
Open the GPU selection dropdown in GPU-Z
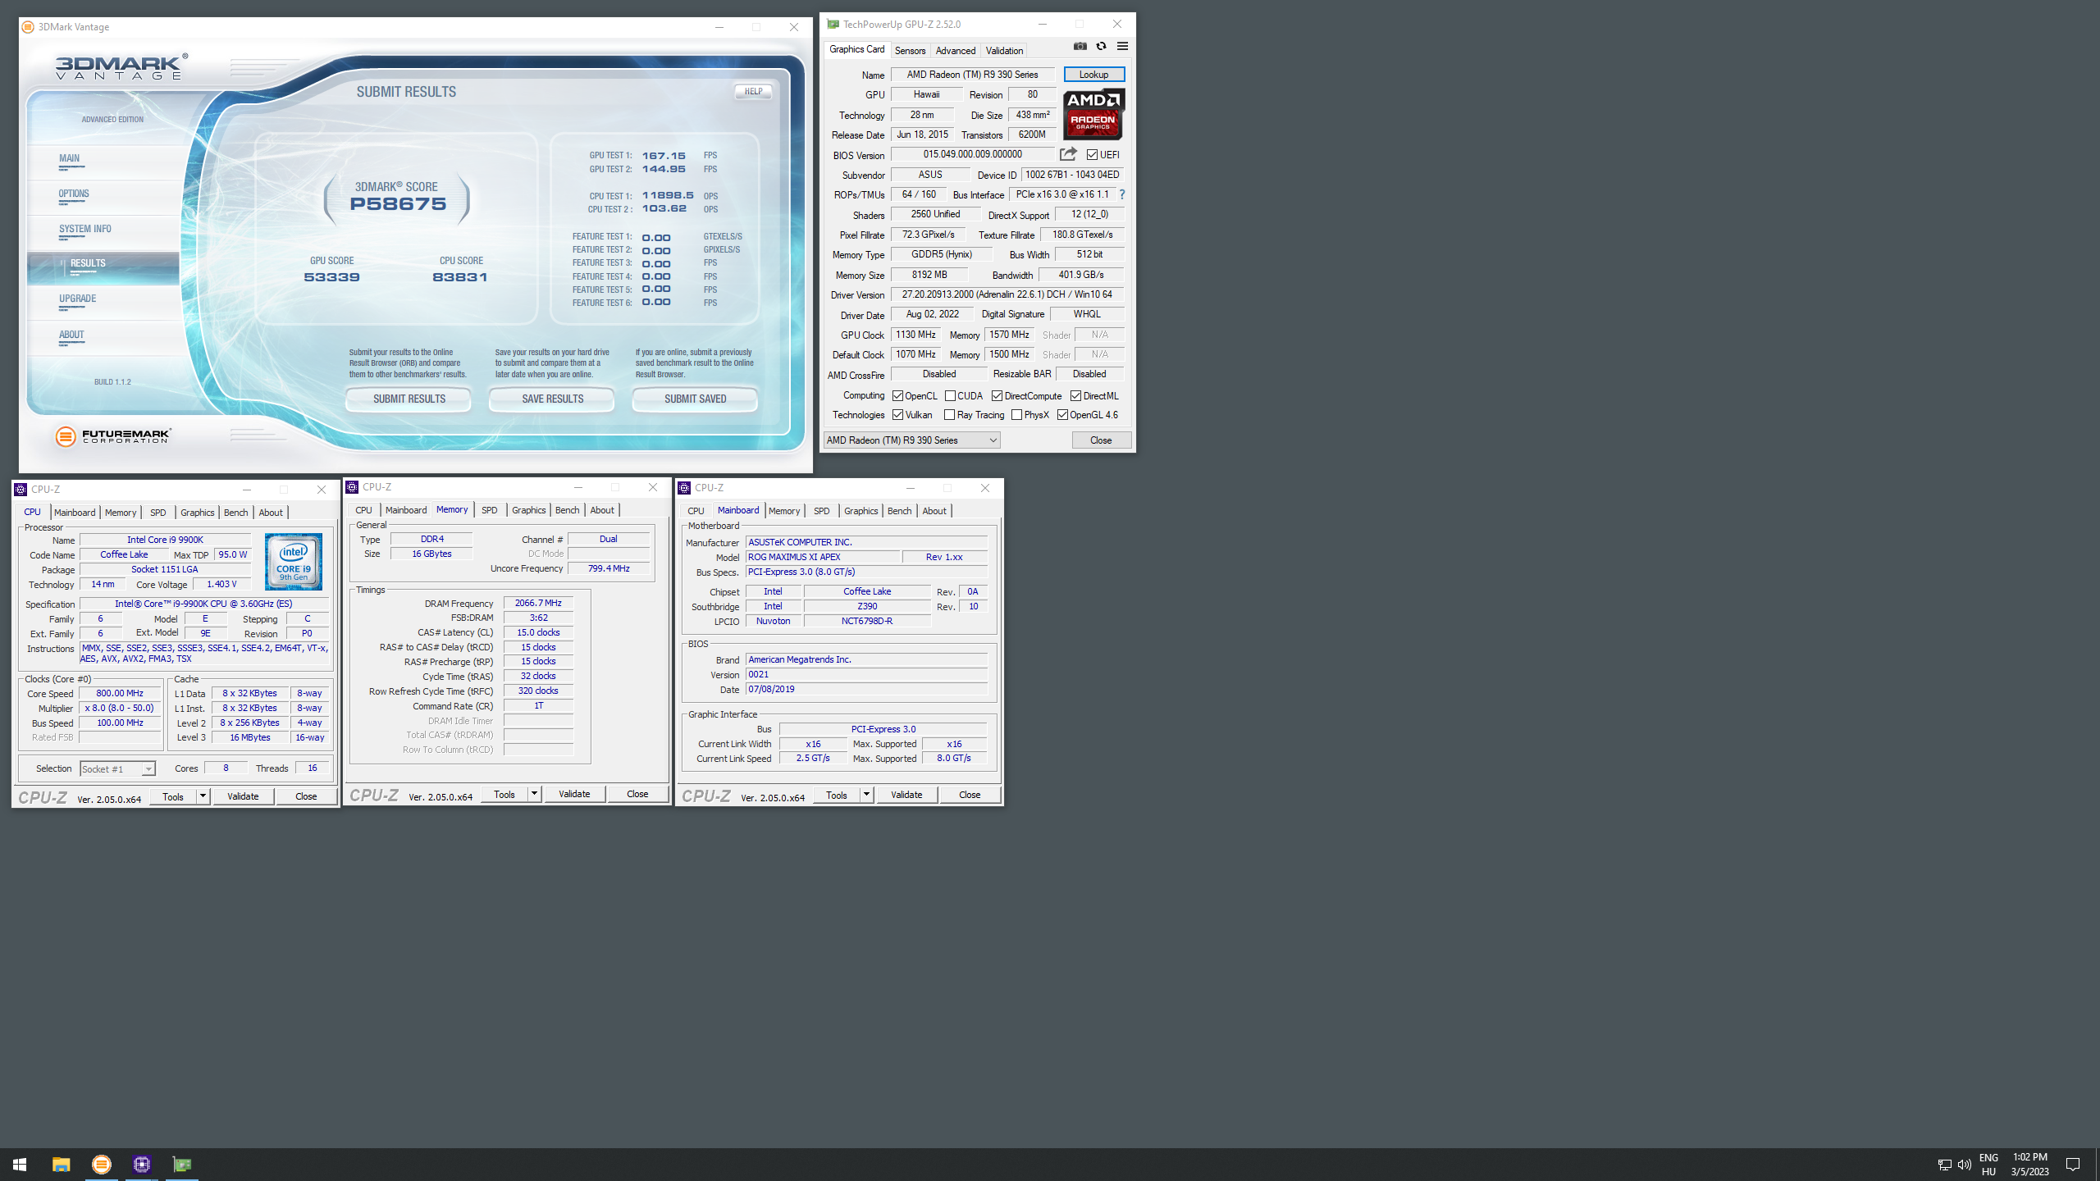[x=911, y=440]
